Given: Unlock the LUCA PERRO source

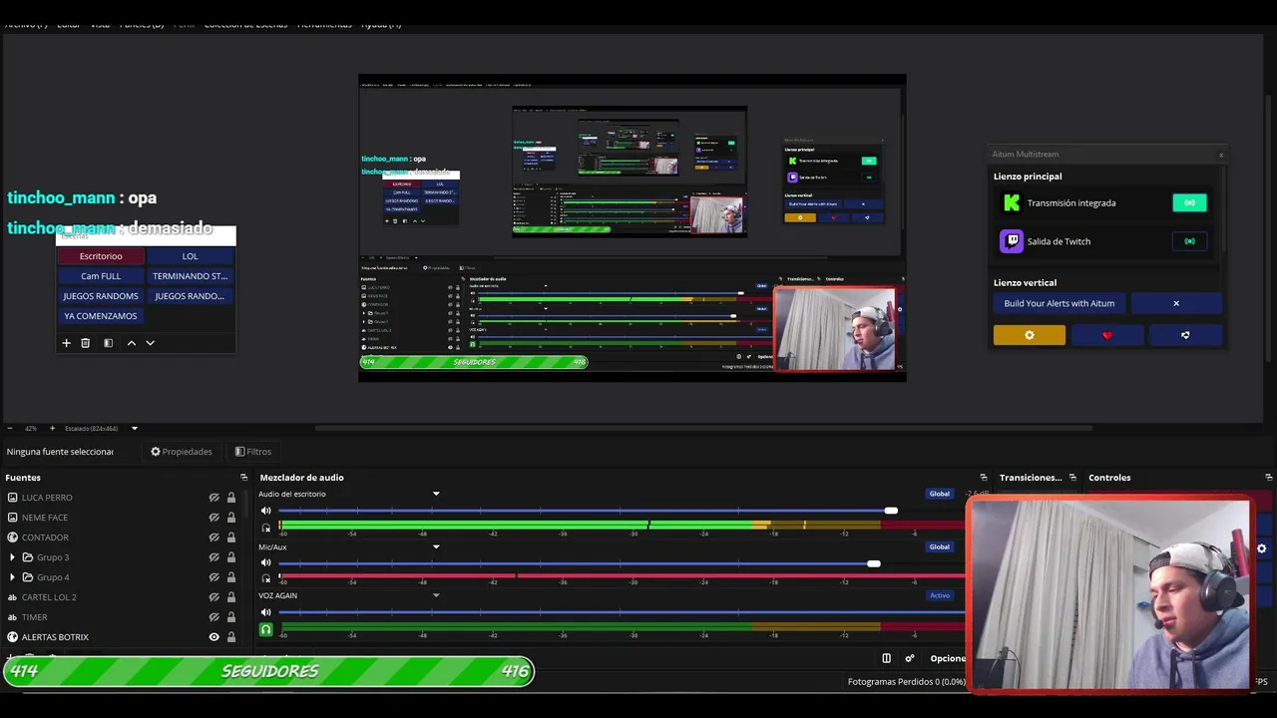Looking at the screenshot, I should pyautogui.click(x=231, y=498).
